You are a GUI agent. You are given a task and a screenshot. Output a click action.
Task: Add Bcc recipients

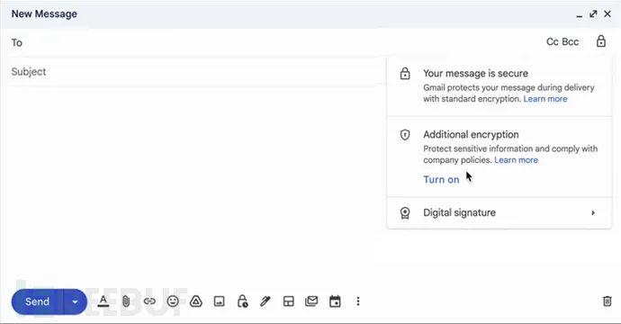click(x=571, y=41)
